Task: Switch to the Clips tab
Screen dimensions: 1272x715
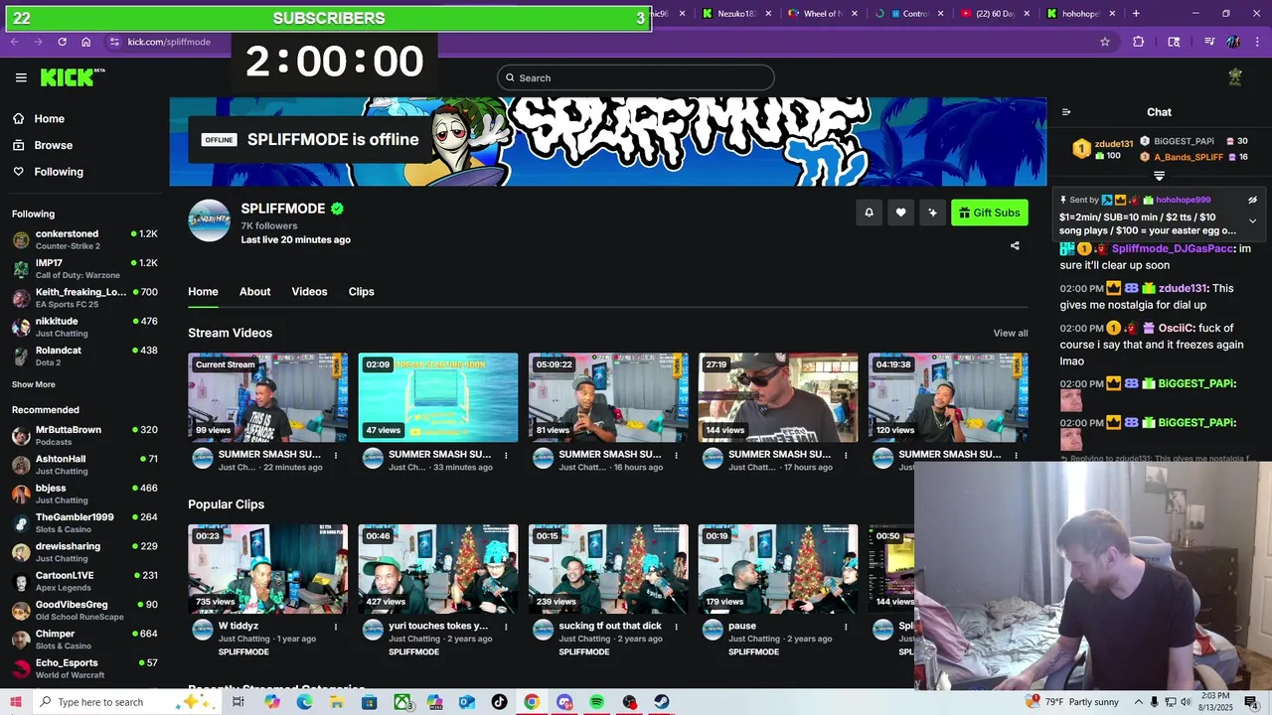Action: pyautogui.click(x=361, y=291)
